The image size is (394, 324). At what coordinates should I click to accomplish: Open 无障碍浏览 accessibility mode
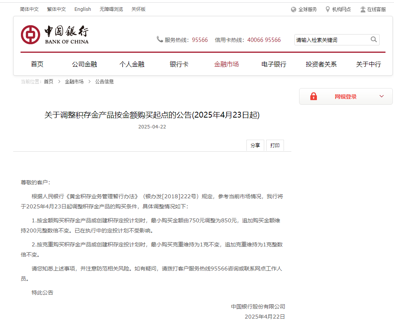tap(111, 9)
